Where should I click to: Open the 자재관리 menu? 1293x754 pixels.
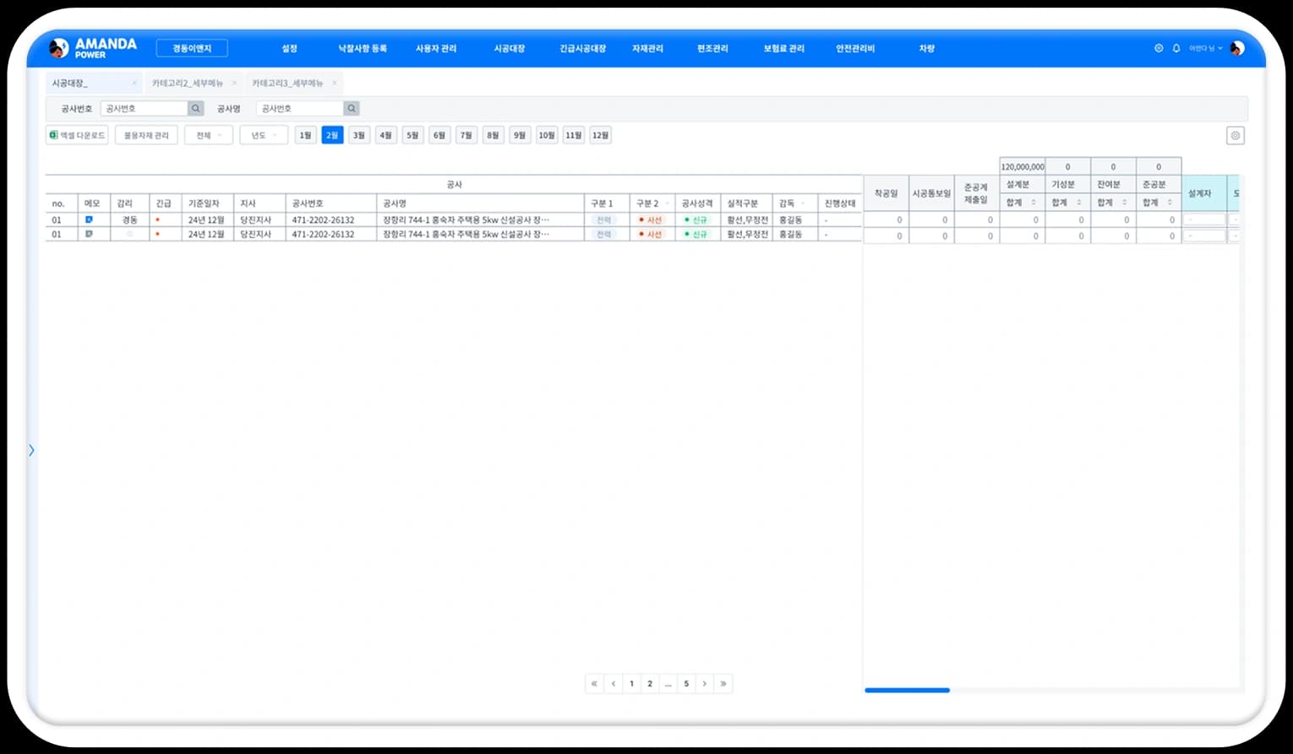click(647, 49)
